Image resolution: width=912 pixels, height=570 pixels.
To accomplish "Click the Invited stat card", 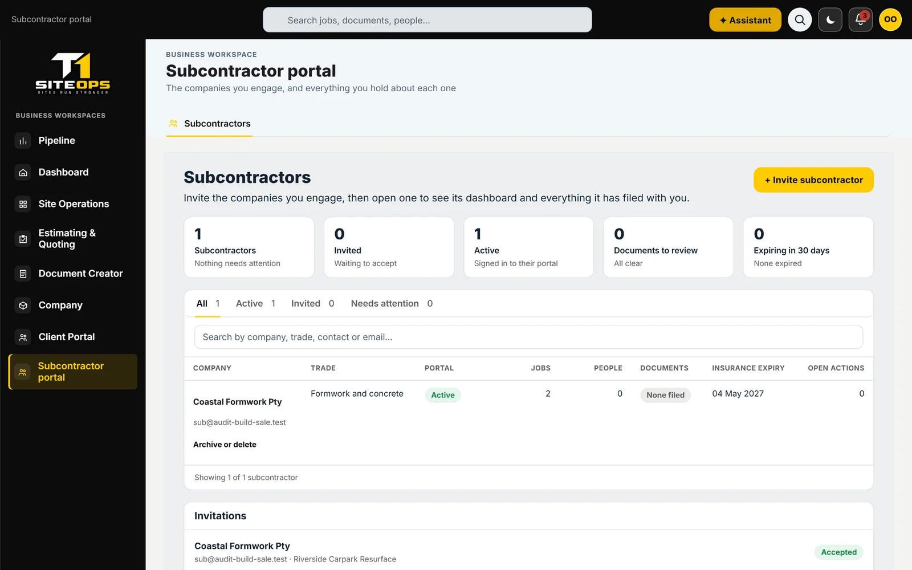I will tap(389, 247).
